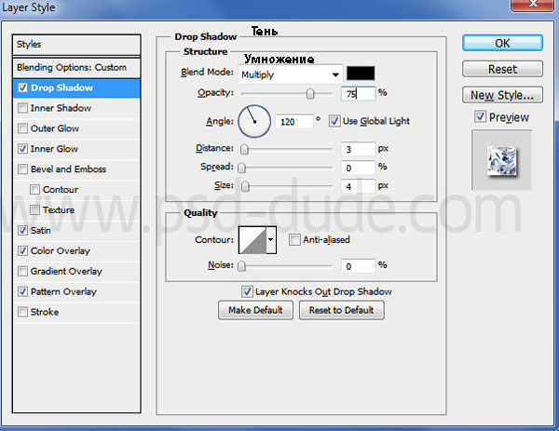
Task: Enable the Stroke checkbox
Action: pyautogui.click(x=22, y=312)
